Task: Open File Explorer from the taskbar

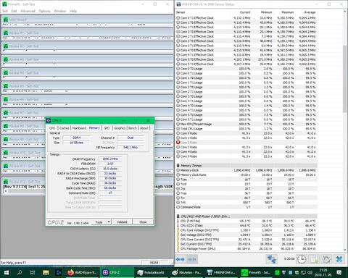Action: point(46,273)
